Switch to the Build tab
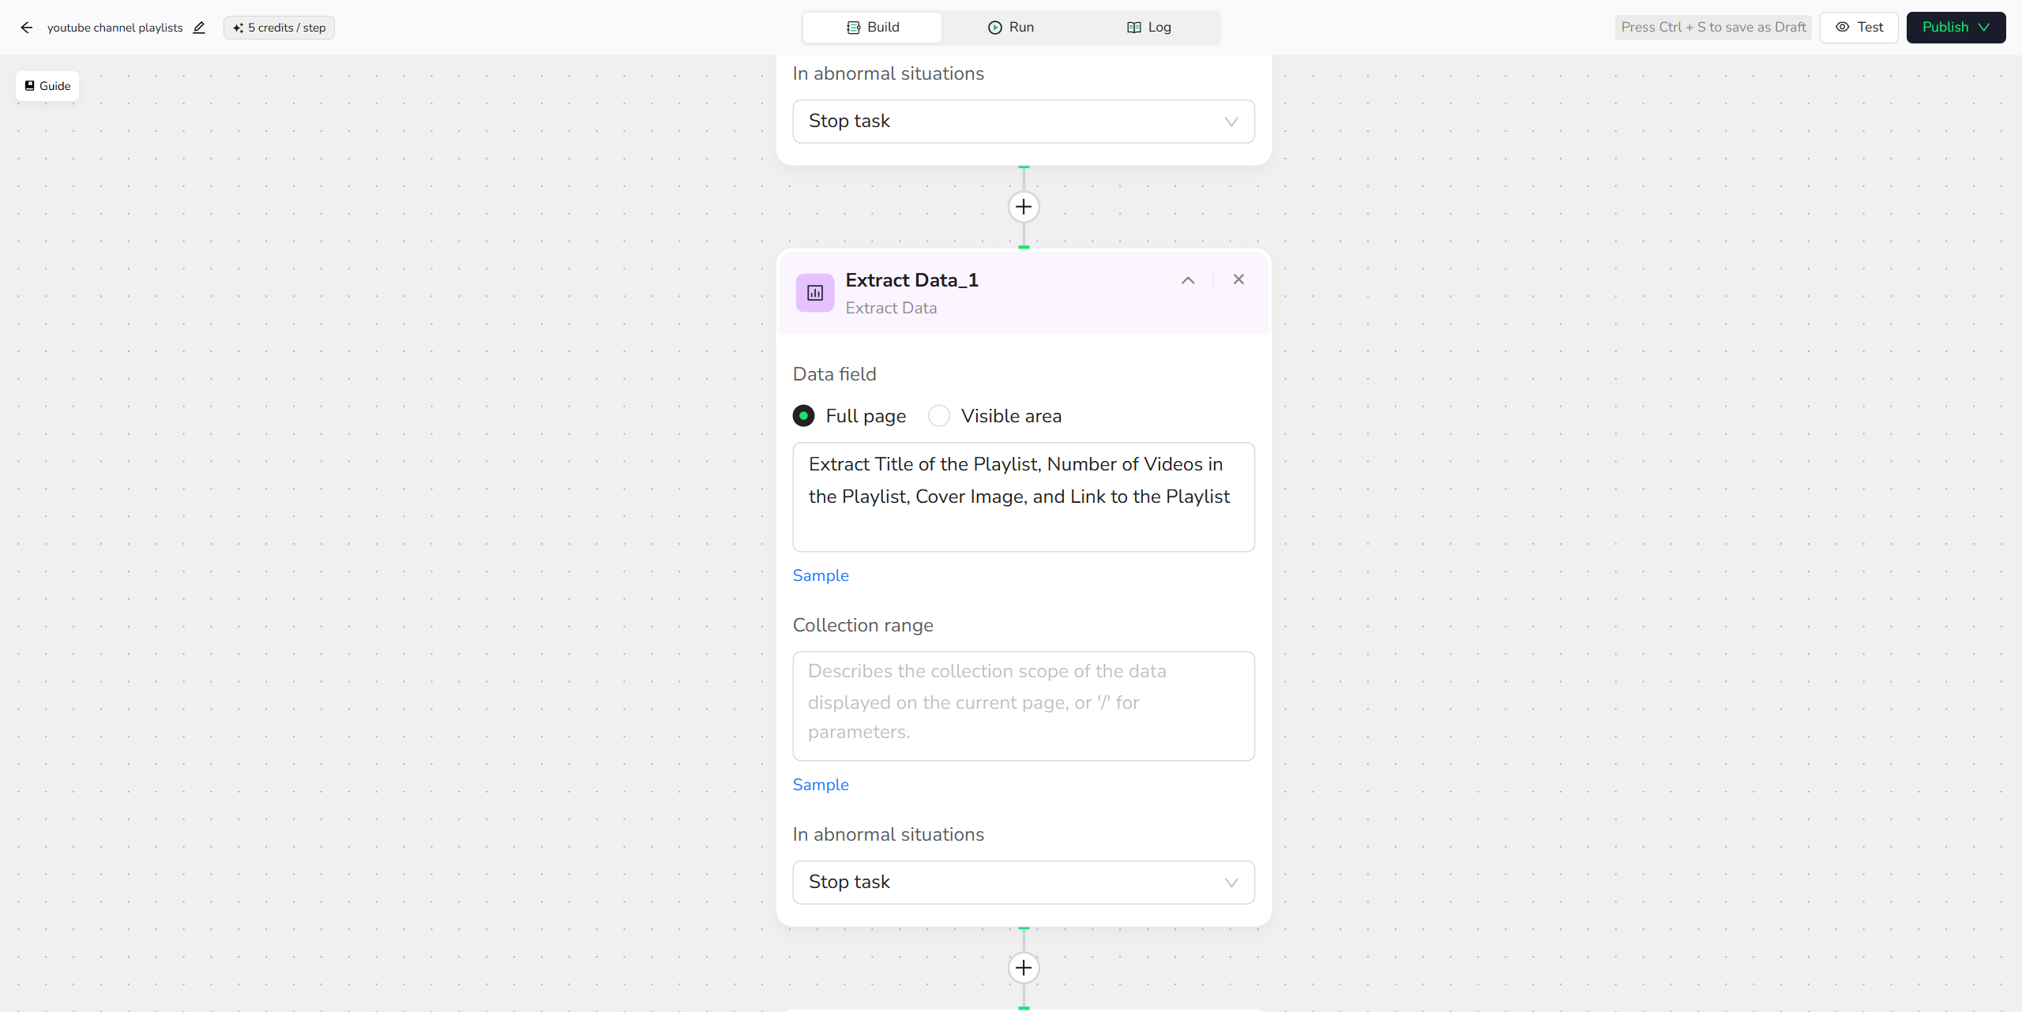 [x=872, y=28]
